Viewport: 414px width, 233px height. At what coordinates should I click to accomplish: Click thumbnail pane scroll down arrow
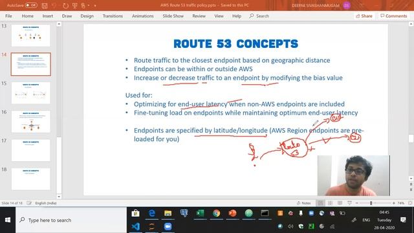pyautogui.click(x=59, y=197)
